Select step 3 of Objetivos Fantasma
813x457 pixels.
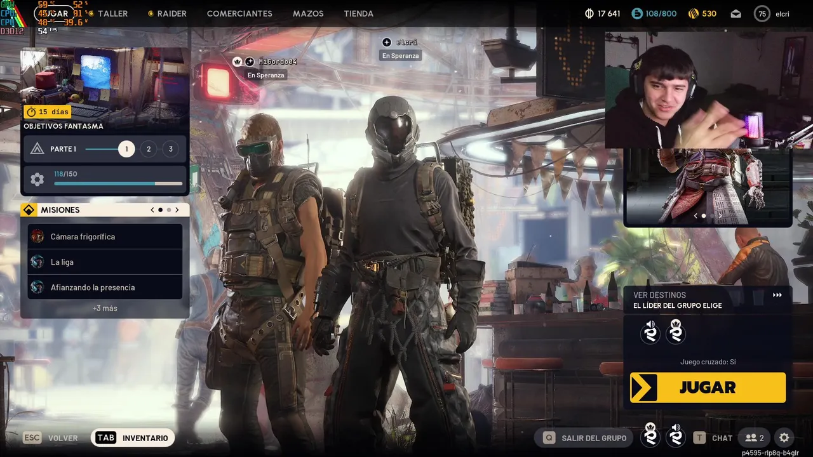170,149
